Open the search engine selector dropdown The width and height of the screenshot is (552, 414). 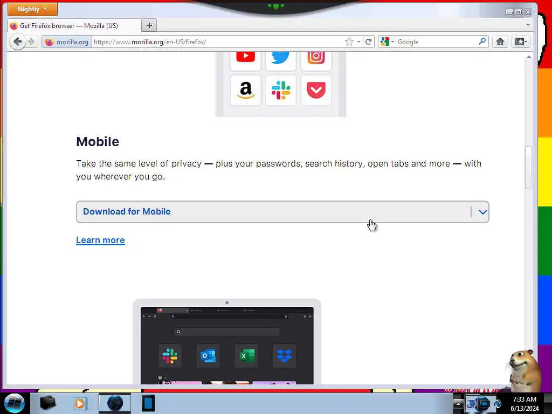[387, 42]
